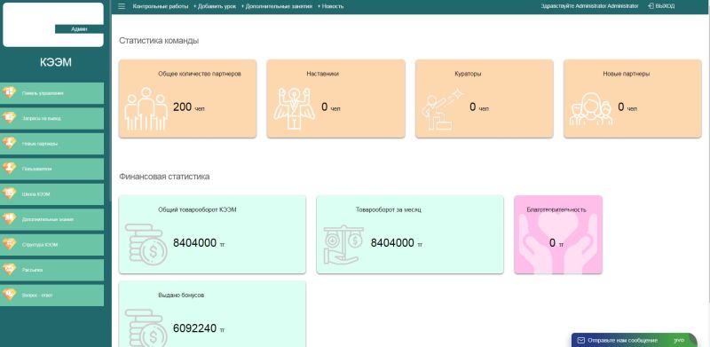Click the Наставники card title
The width and height of the screenshot is (710, 347).
[322, 74]
